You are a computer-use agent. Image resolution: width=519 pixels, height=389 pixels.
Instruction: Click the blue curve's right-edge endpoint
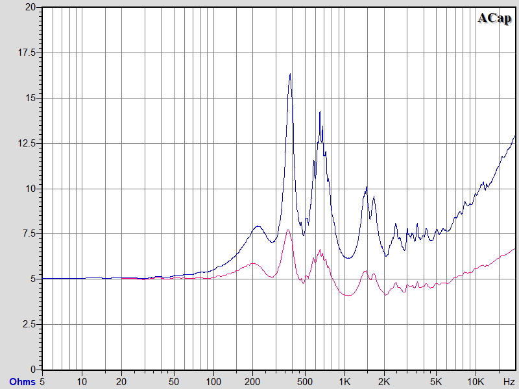(515, 136)
